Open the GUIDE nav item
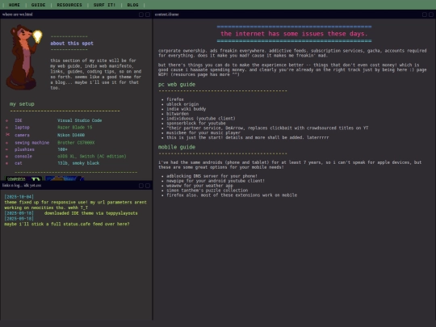Image resolution: width=436 pixels, height=327 pixels. (x=39, y=5)
